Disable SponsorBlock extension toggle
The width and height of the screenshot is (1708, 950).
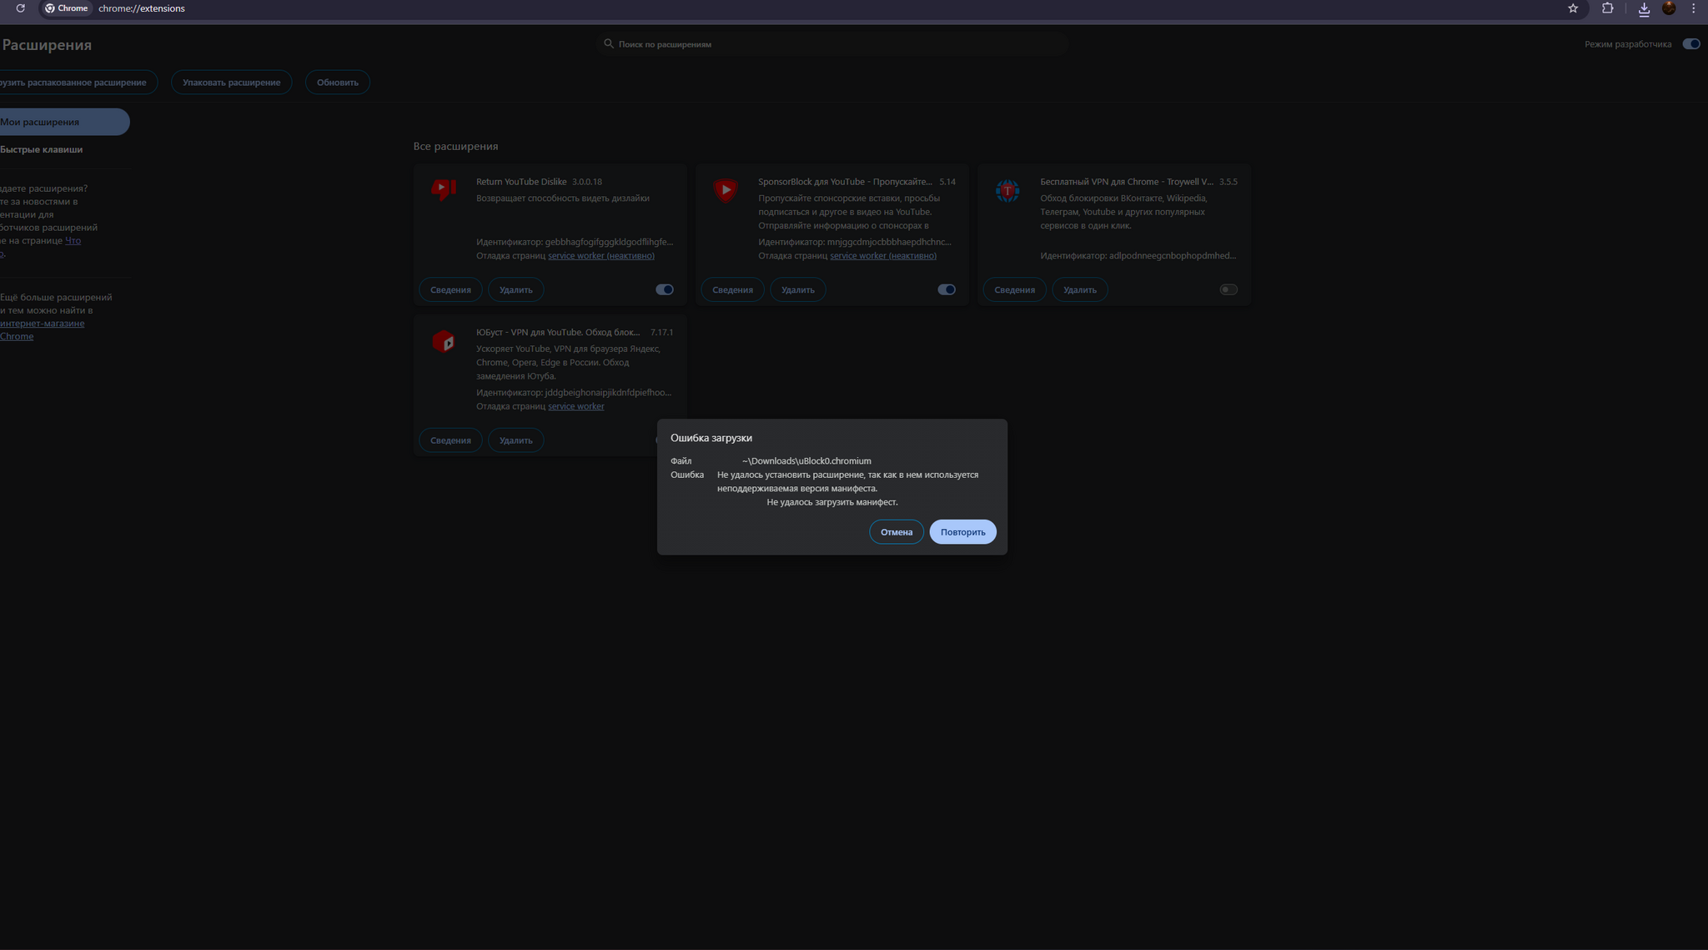click(x=947, y=289)
